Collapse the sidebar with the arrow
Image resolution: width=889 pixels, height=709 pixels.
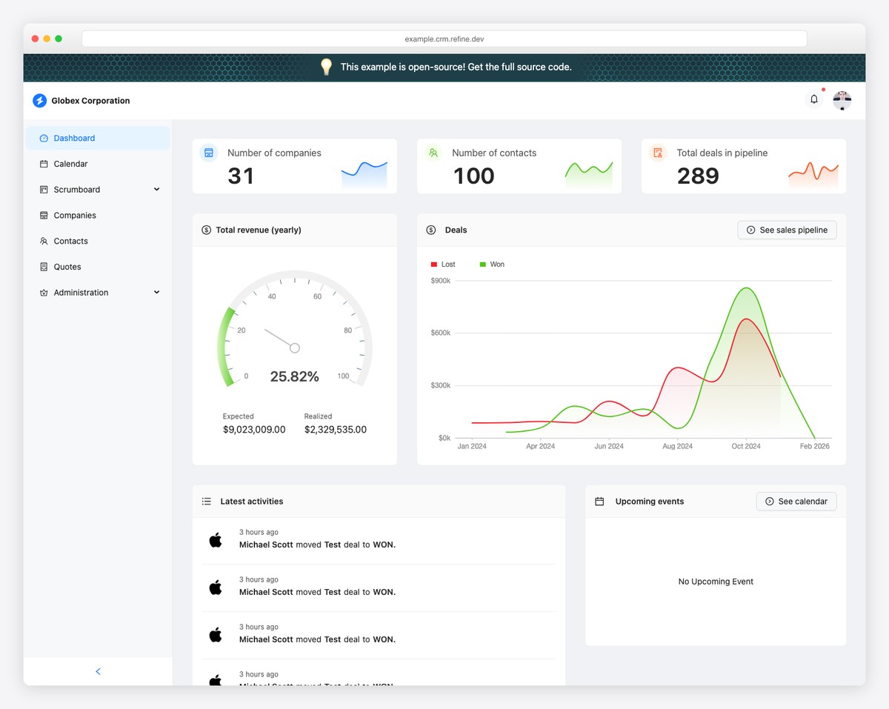[x=98, y=670]
